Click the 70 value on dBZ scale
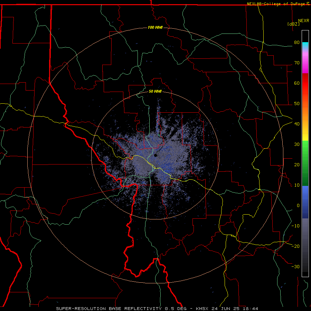The width and height of the screenshot is (311, 311). [x=297, y=63]
